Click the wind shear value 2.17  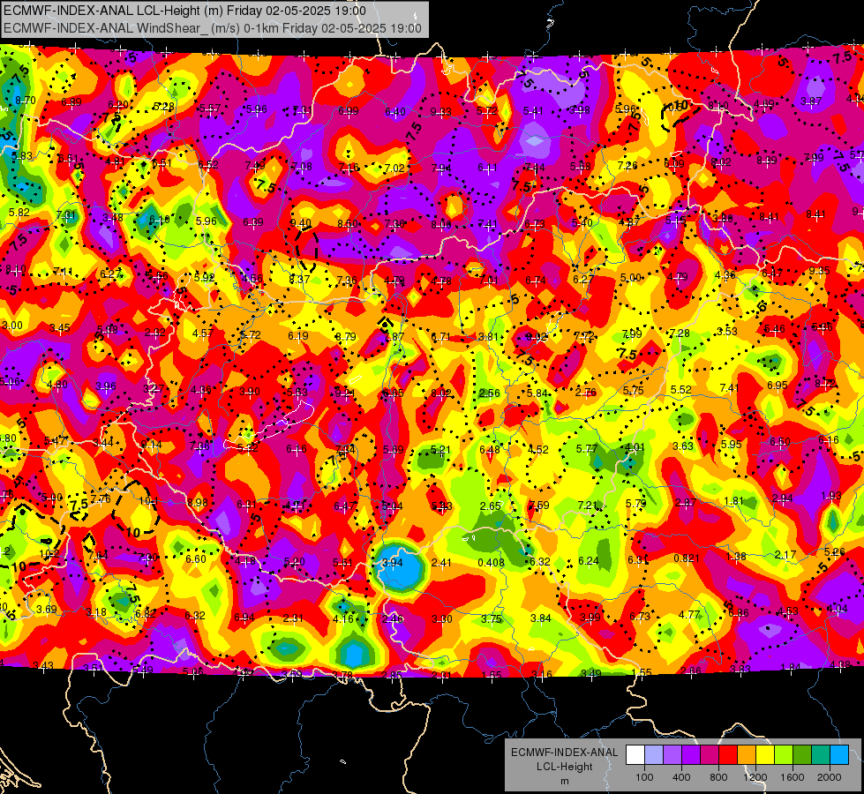785,554
